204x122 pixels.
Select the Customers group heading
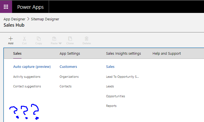pyautogui.click(x=68, y=67)
